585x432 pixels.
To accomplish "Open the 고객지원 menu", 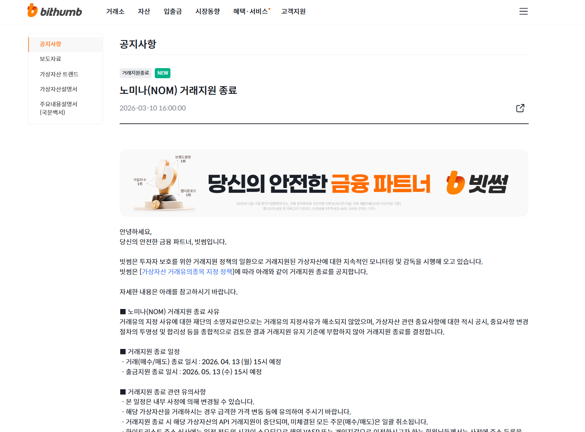I will pyautogui.click(x=293, y=11).
